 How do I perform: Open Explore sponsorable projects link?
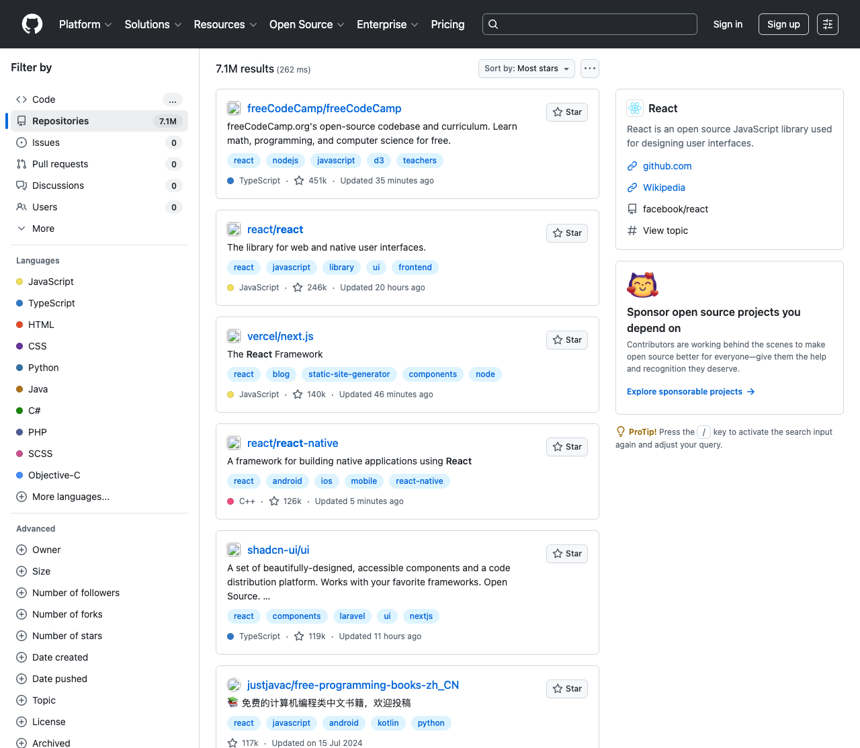(x=691, y=392)
